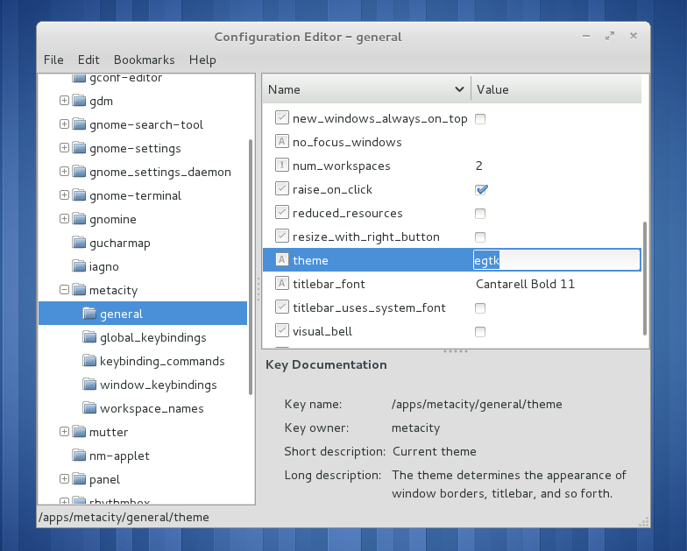Toggle the titlebar_uses_system_font checkbox
This screenshot has height=551, width=687.
pos(480,308)
